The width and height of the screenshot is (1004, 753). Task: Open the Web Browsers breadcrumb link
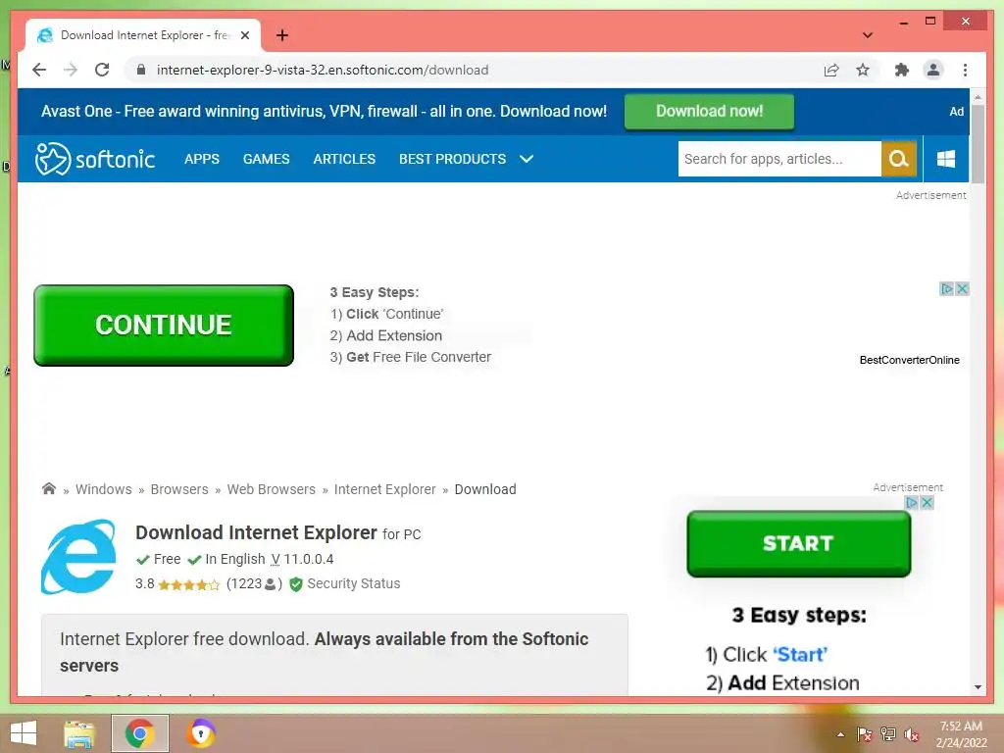(272, 489)
